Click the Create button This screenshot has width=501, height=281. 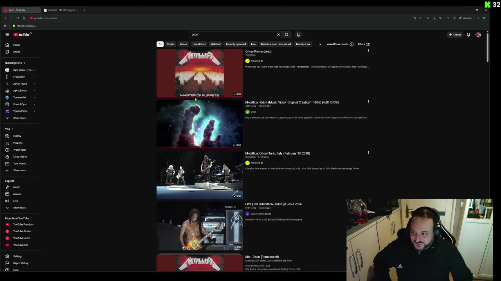click(x=455, y=35)
